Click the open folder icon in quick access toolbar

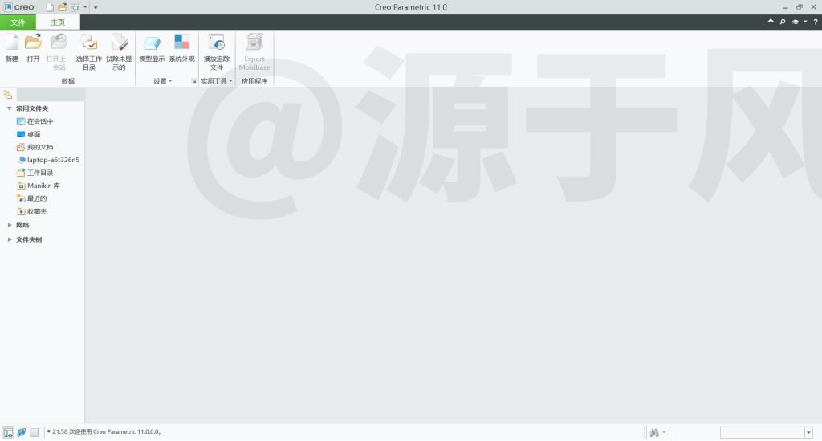(x=63, y=7)
